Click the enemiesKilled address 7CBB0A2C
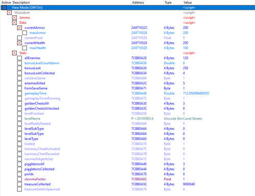The width and height of the screenshot is (255, 196). click(139, 83)
